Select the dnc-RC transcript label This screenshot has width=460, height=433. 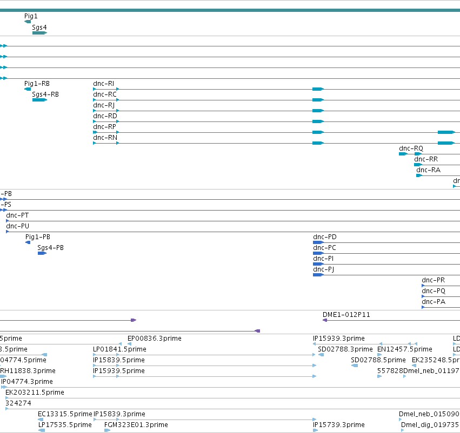(105, 94)
